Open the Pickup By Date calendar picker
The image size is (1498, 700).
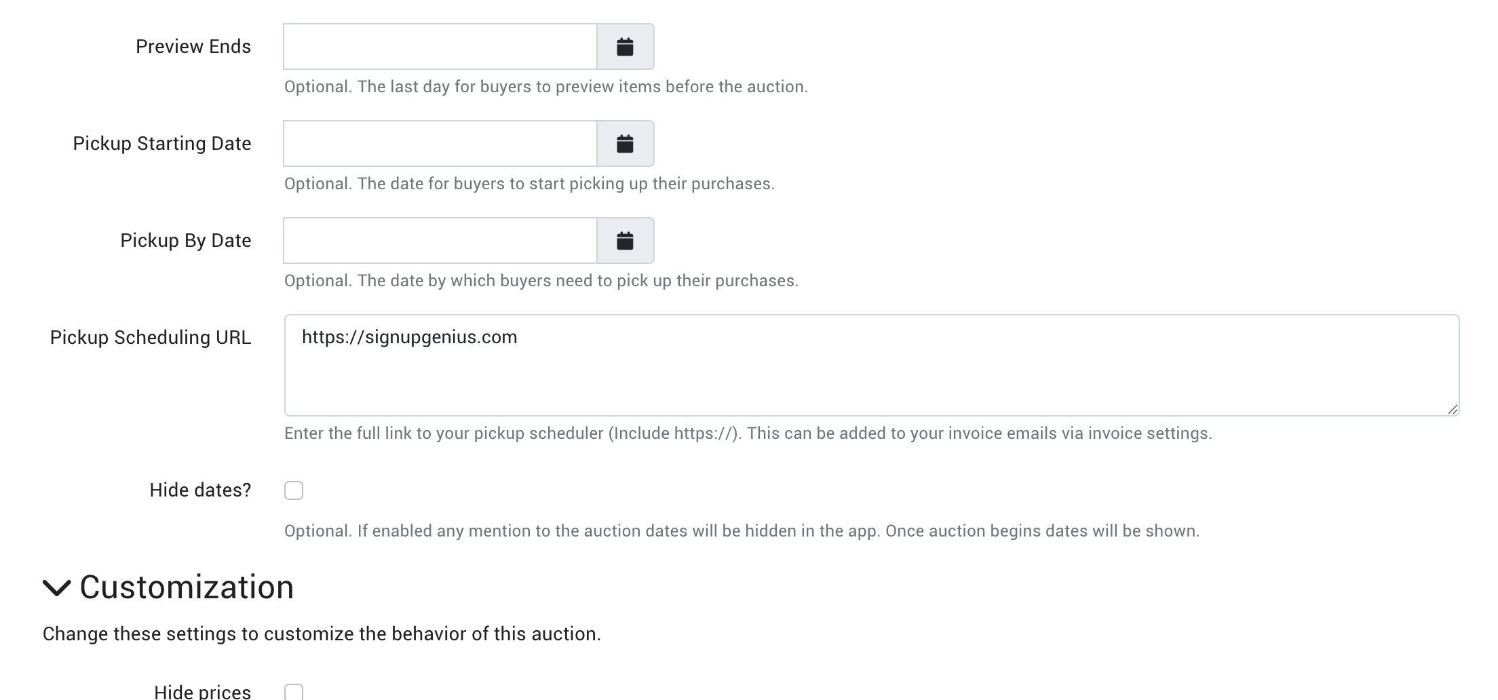coord(625,241)
